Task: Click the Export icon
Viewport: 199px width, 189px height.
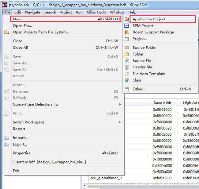Action: tap(6, 144)
